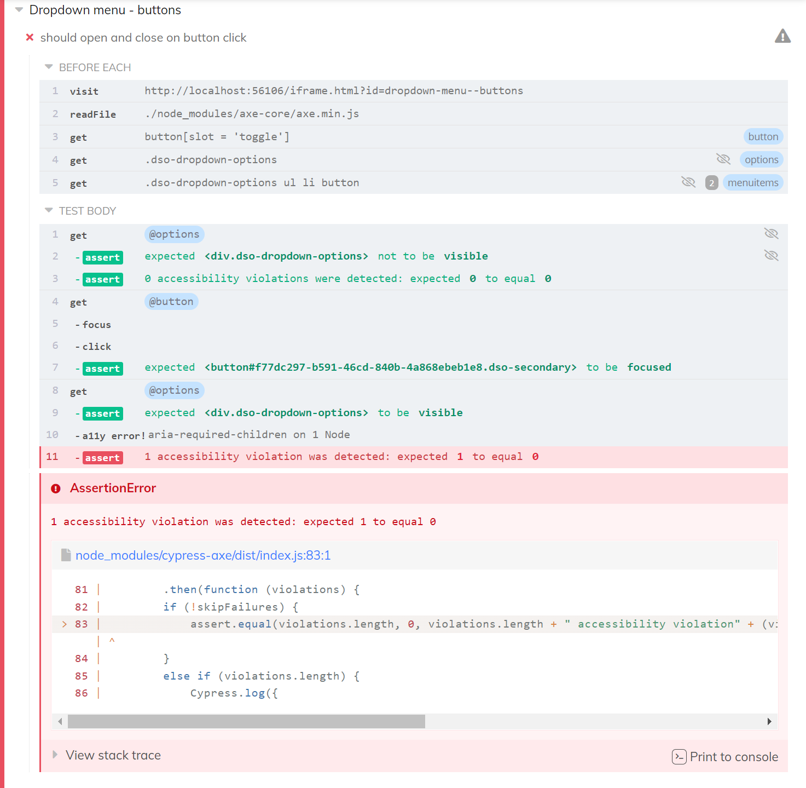Click the horizontal scrollbar thumb in the code frame
The image size is (806, 788).
click(246, 721)
